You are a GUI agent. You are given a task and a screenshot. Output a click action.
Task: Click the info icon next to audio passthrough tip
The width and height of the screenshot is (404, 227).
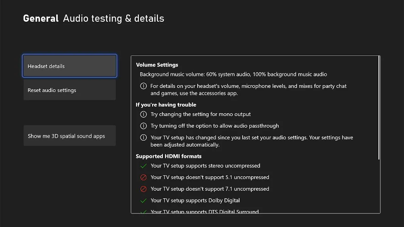143,126
